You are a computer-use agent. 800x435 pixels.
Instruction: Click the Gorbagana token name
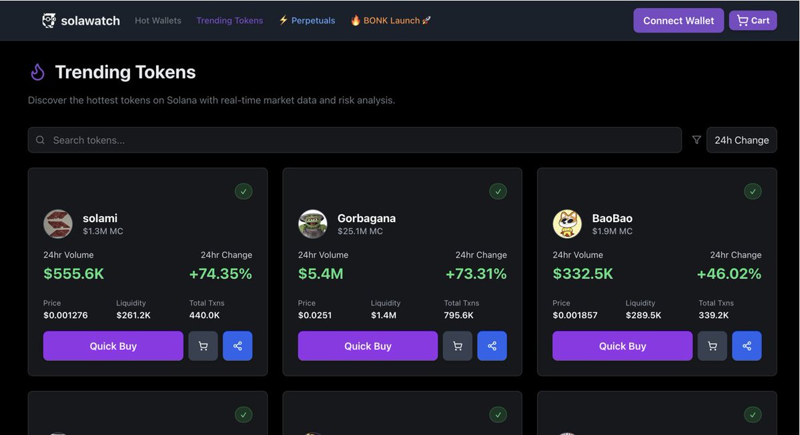pos(366,218)
